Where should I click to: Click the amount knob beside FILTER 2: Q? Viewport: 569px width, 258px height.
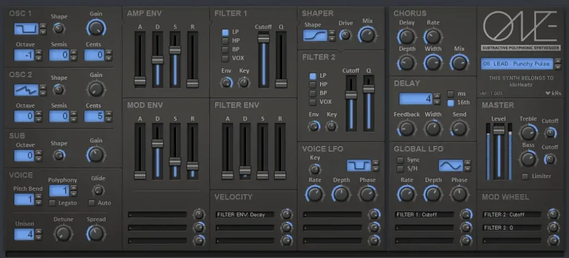coord(553,227)
